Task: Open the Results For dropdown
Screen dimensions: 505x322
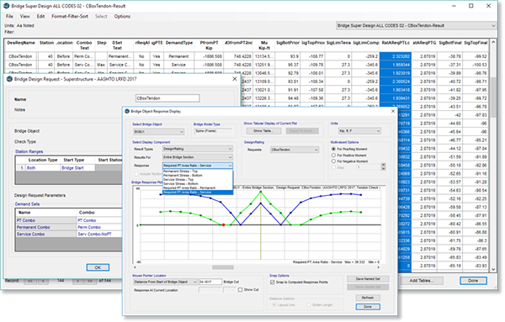Action: click(198, 157)
